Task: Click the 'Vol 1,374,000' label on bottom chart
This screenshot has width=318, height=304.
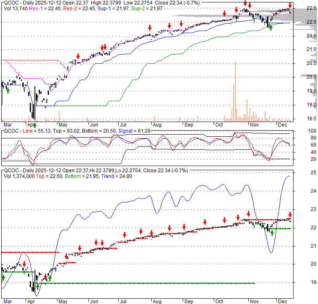Action: point(19,176)
